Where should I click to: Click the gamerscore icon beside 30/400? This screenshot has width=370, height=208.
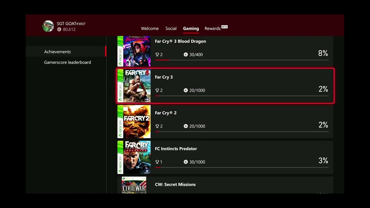186,54
